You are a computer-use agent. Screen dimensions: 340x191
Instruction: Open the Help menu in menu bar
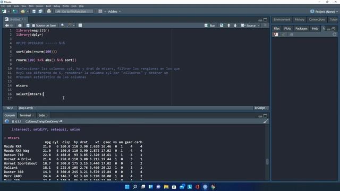pyautogui.click(x=81, y=6)
